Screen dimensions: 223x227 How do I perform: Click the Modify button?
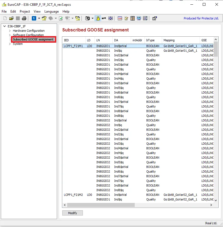[x=72, y=213]
